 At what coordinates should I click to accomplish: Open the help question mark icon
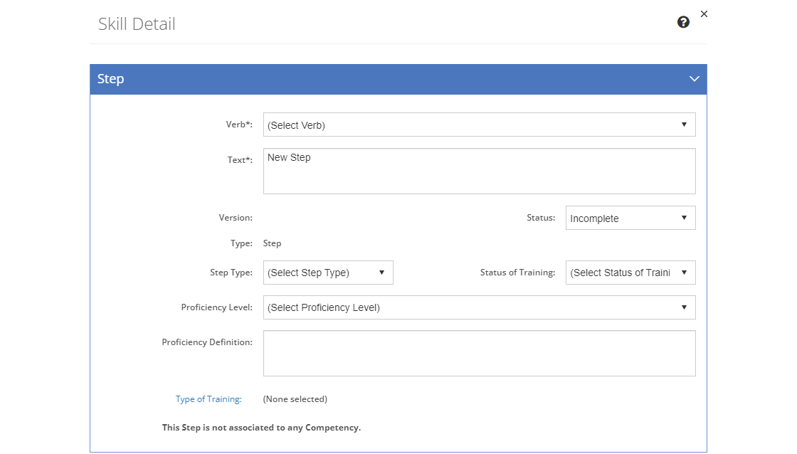(x=683, y=22)
